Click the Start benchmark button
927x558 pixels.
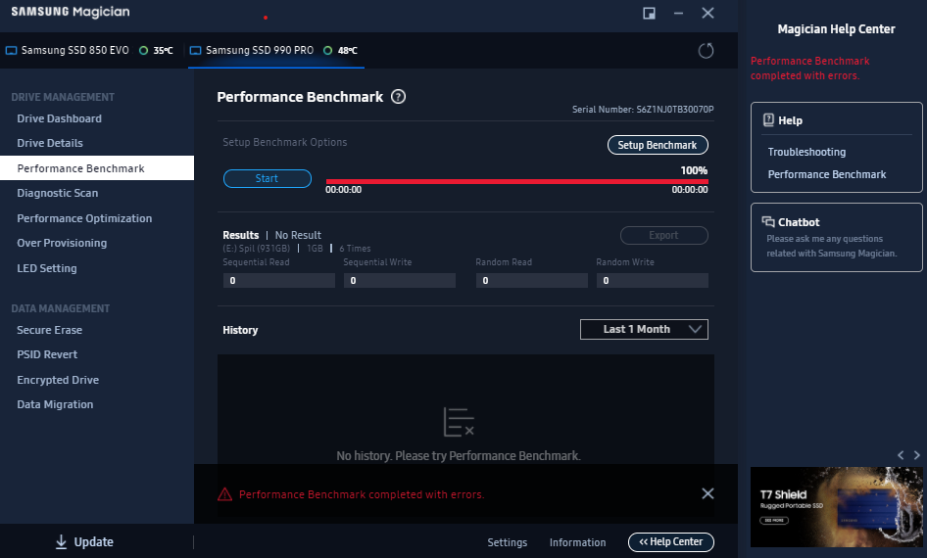pyautogui.click(x=268, y=178)
